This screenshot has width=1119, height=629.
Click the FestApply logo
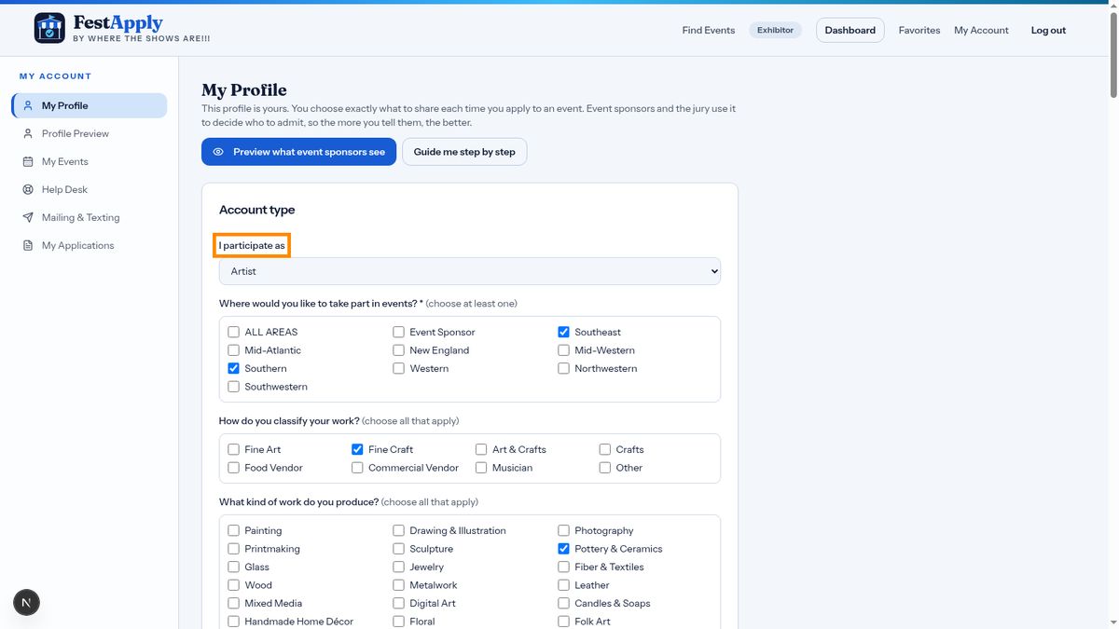click(122, 28)
